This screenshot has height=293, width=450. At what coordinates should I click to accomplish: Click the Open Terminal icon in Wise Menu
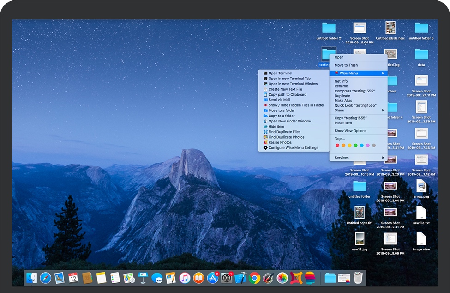(x=265, y=73)
